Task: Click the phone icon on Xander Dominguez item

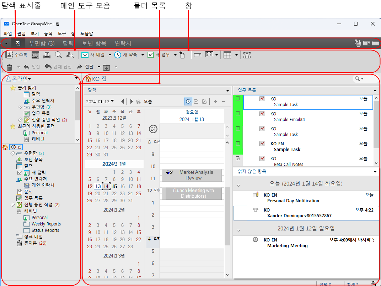Action: click(x=256, y=210)
